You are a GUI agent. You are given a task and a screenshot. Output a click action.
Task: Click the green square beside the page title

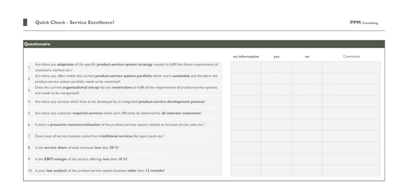tap(25, 22)
